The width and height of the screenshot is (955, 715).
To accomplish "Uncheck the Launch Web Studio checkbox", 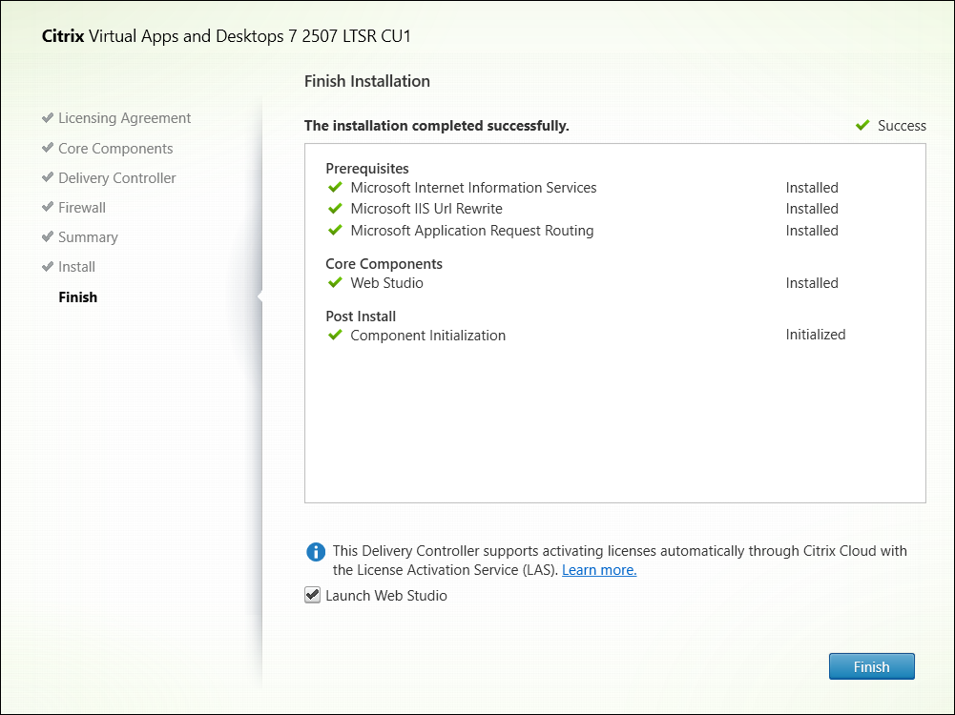I will tap(312, 596).
